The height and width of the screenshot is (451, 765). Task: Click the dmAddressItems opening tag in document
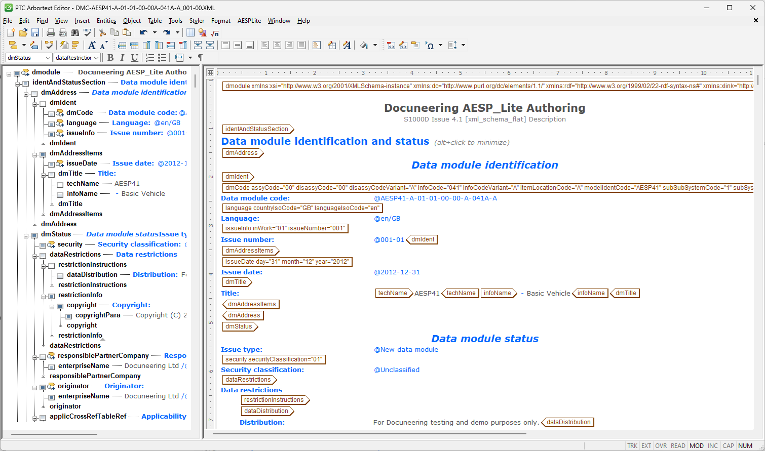[x=250, y=251]
